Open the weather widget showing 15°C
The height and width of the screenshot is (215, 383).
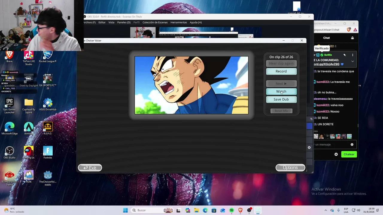click(x=13, y=210)
